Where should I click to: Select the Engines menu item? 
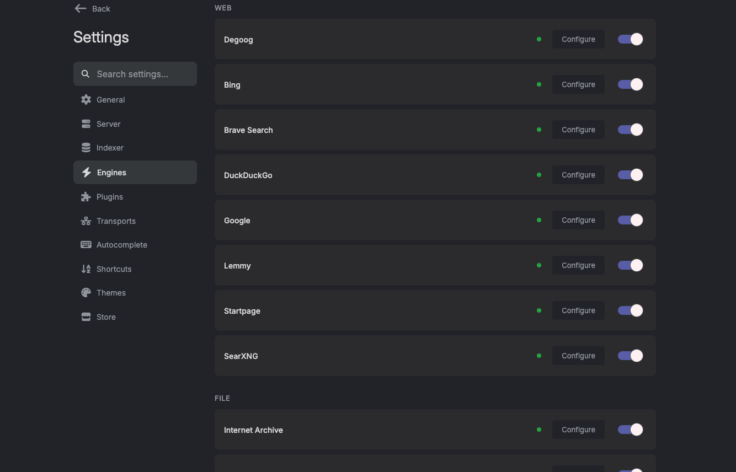click(x=135, y=173)
